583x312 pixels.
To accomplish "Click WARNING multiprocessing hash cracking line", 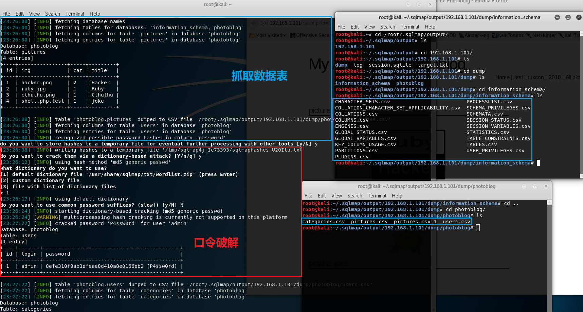I will click(144, 217).
